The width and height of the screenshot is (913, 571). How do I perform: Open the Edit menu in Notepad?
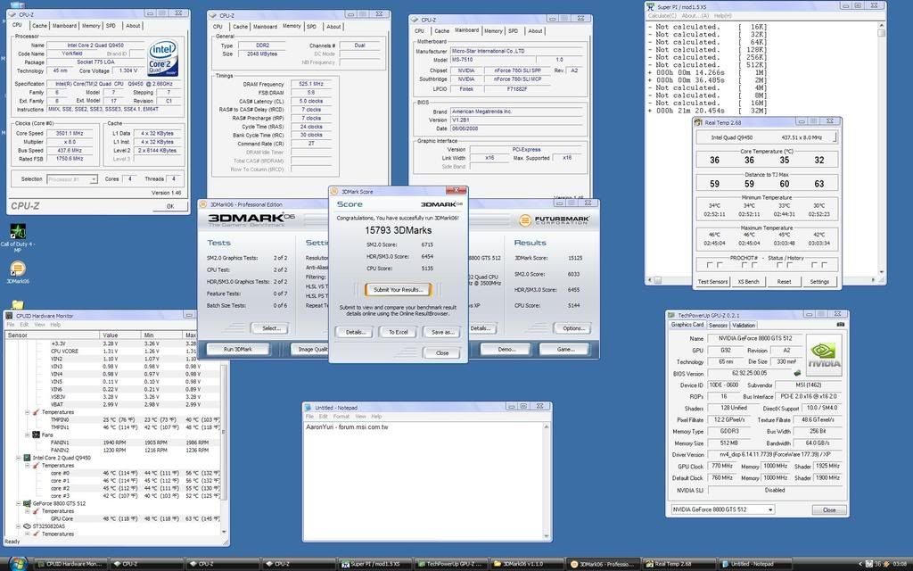(323, 417)
